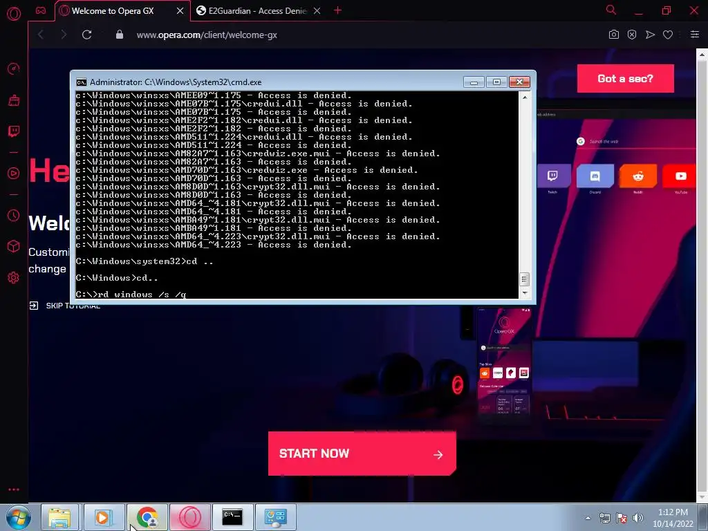The height and width of the screenshot is (531, 708).
Task: Open Action Center flag tray icon
Action: (622, 518)
